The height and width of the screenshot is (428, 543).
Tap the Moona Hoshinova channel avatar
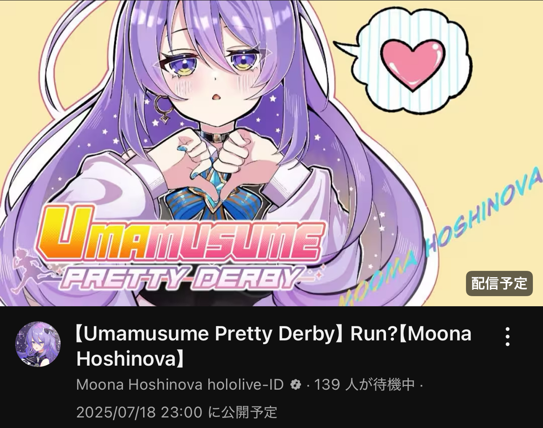38,344
